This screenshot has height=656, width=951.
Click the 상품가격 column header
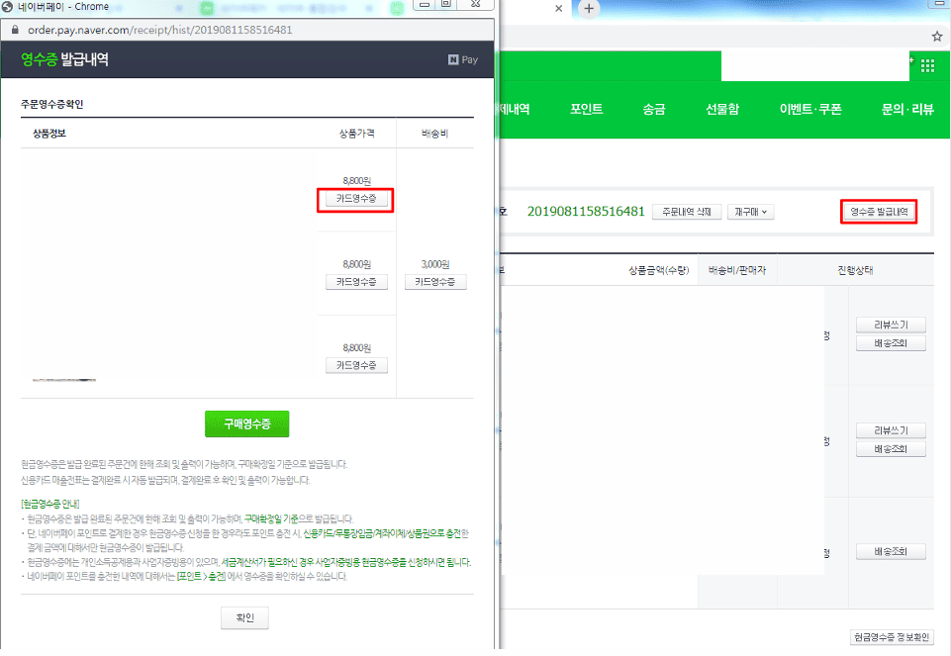pos(356,134)
